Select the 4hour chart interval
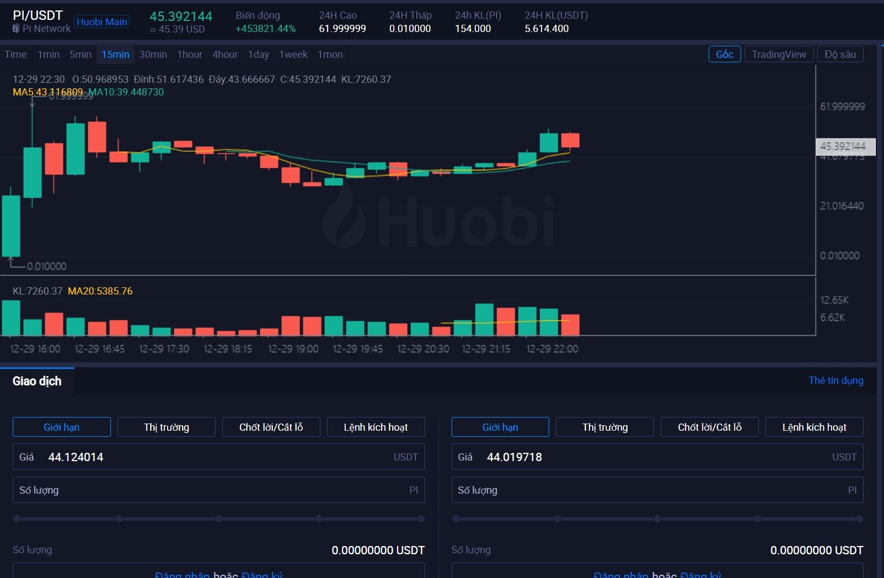The height and width of the screenshot is (578, 884). 225,55
